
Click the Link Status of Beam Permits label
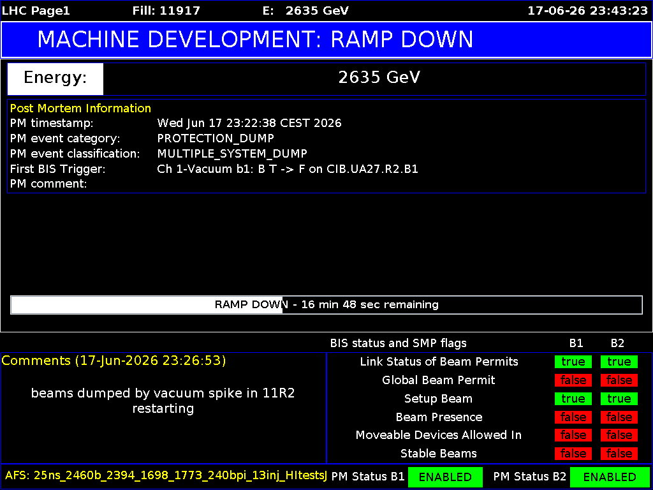(x=439, y=362)
